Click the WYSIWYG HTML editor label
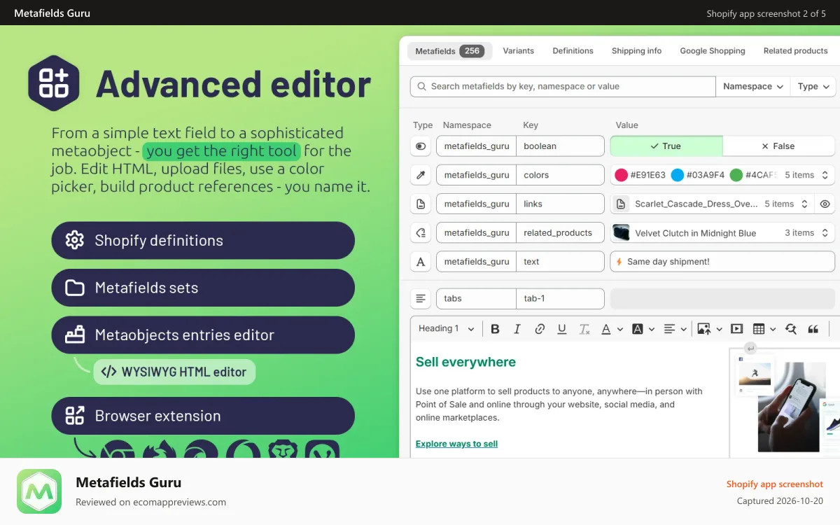 174,372
